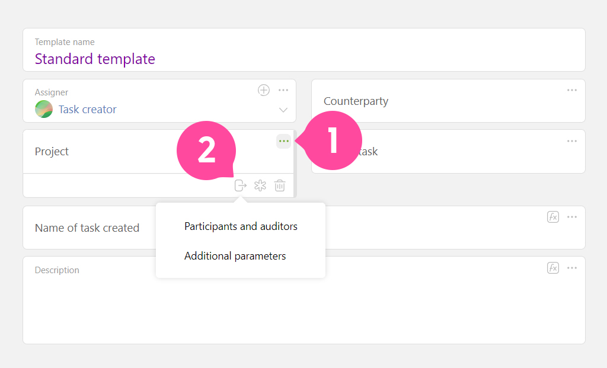Click the asterisk required-field icon
The height and width of the screenshot is (368, 607).
click(260, 185)
